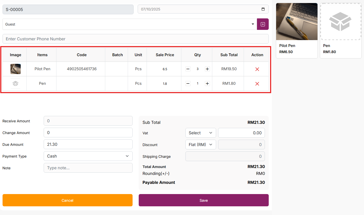Click Pilot Pen image in cart table
Viewport: 364px width, 215px height.
(x=16, y=69)
